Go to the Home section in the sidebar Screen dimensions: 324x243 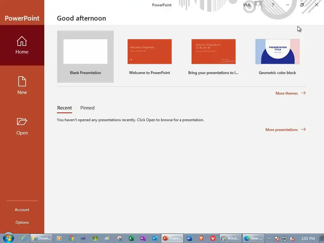coord(22,45)
